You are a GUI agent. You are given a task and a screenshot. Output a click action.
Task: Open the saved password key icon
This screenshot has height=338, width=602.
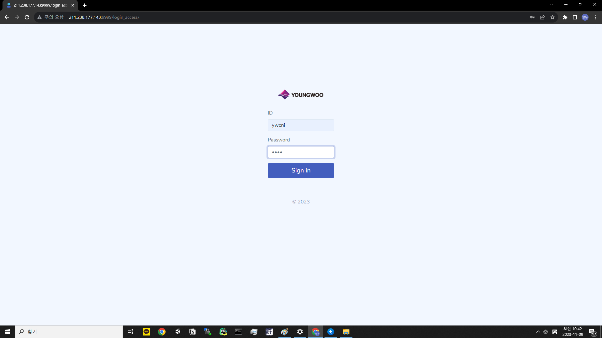[x=532, y=17]
